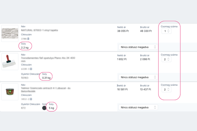This screenshot has height=131, width=197.
Task: Copy the Valmor paint article number icon
Action: tap(30, 99)
